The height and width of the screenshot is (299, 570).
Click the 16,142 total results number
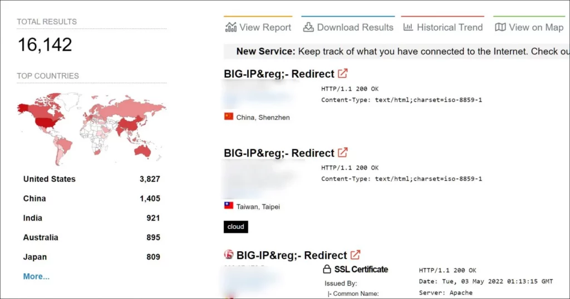point(45,44)
